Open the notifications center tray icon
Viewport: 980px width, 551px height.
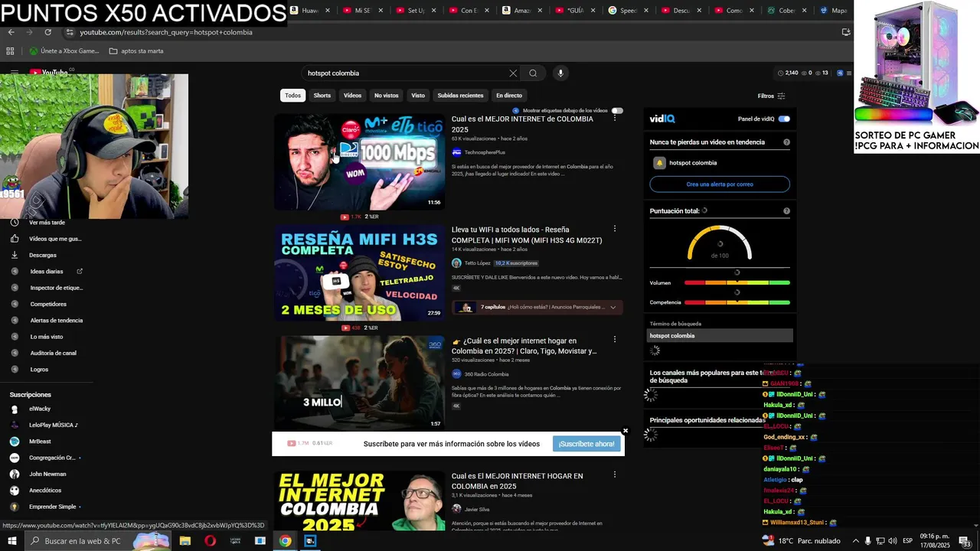tap(965, 542)
